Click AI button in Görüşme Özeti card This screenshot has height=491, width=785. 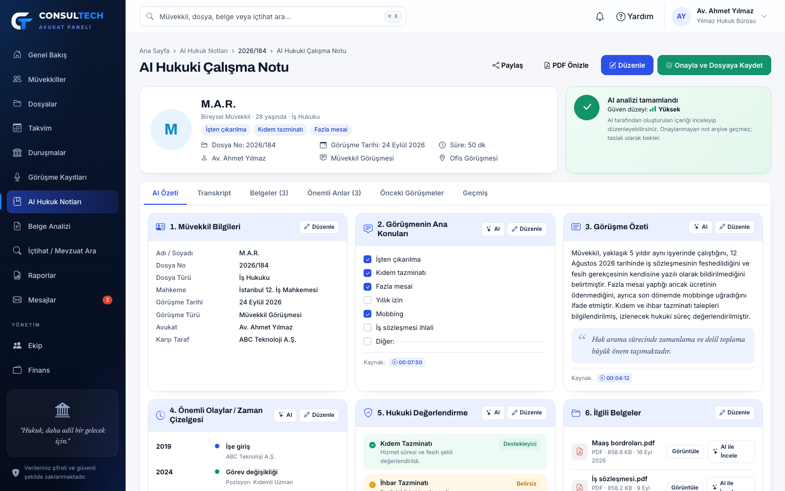pyautogui.click(x=701, y=227)
